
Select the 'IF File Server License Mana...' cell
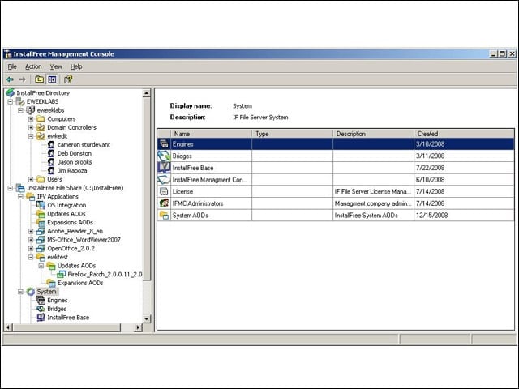point(373,191)
